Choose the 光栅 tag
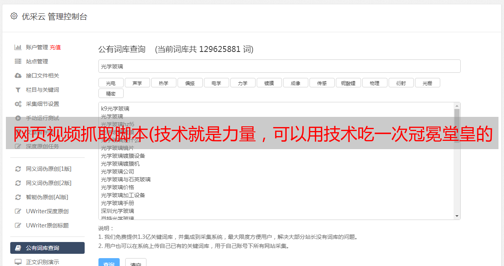504x266 pixels. point(427,83)
